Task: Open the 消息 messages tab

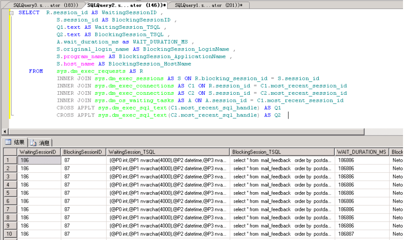Action: click(x=40, y=143)
